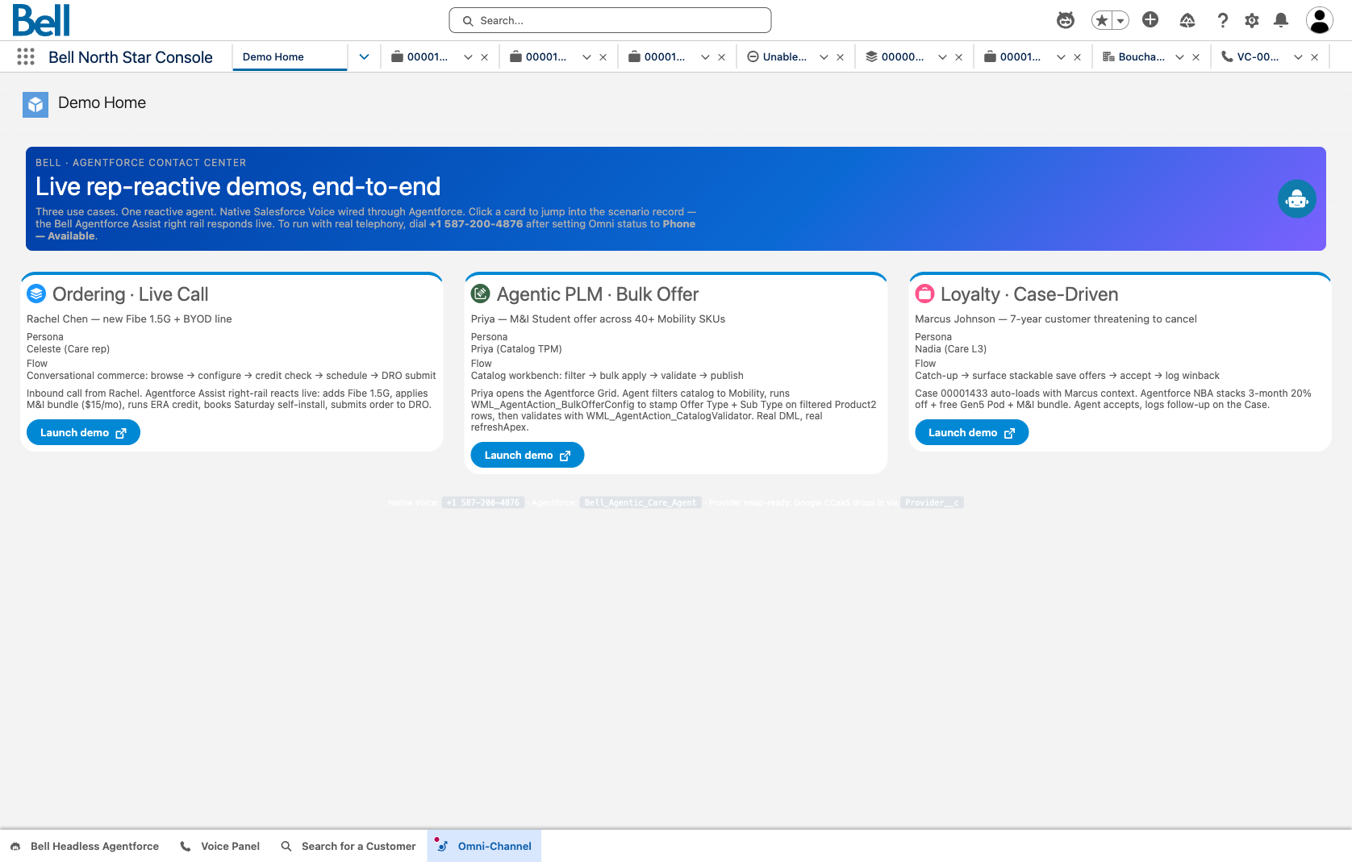The height and width of the screenshot is (862, 1352).
Task: Click 'Priya — M&I Student offer' subtitle
Action: tap(598, 319)
